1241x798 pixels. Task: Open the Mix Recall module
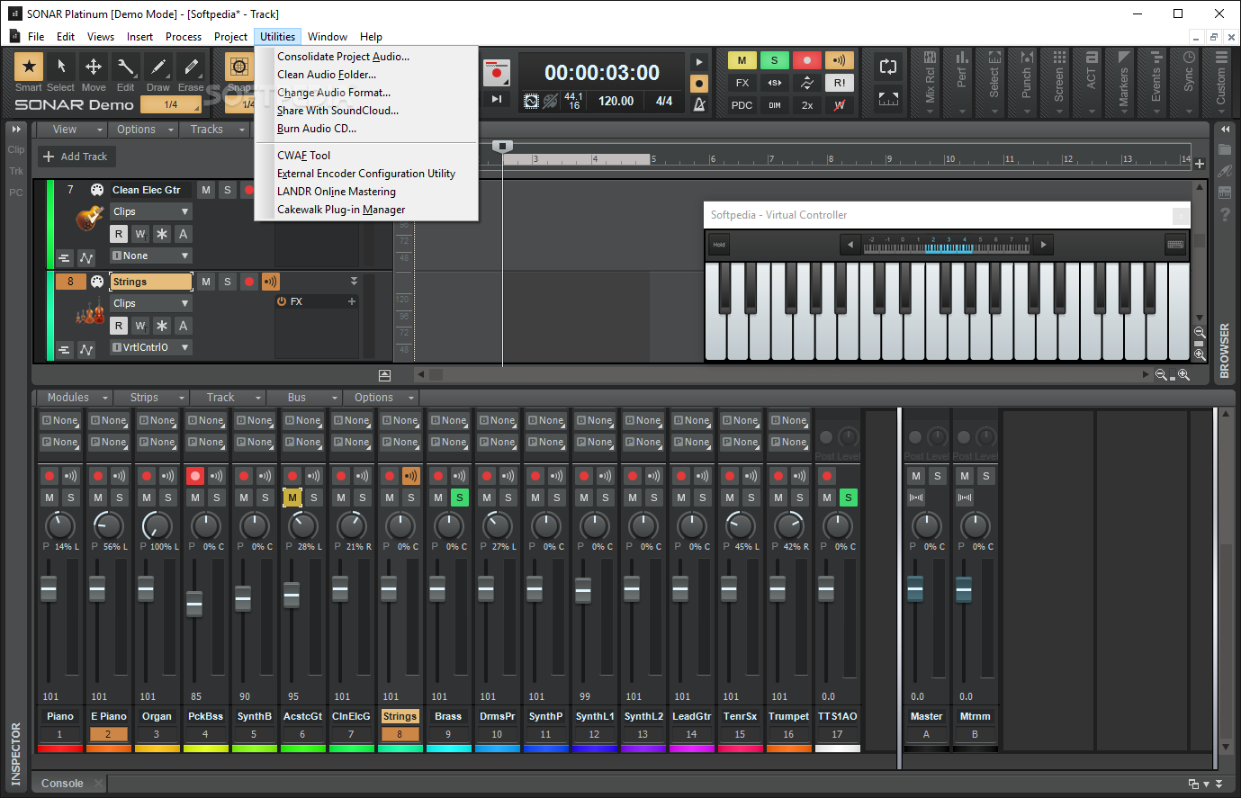pyautogui.click(x=930, y=83)
